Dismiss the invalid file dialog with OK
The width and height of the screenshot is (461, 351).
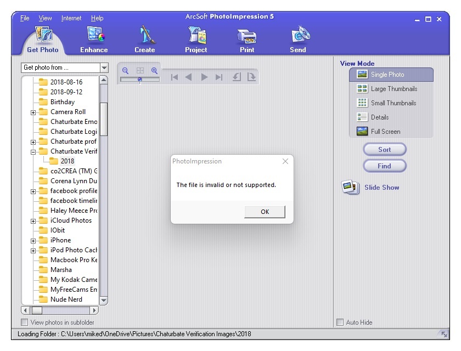265,212
